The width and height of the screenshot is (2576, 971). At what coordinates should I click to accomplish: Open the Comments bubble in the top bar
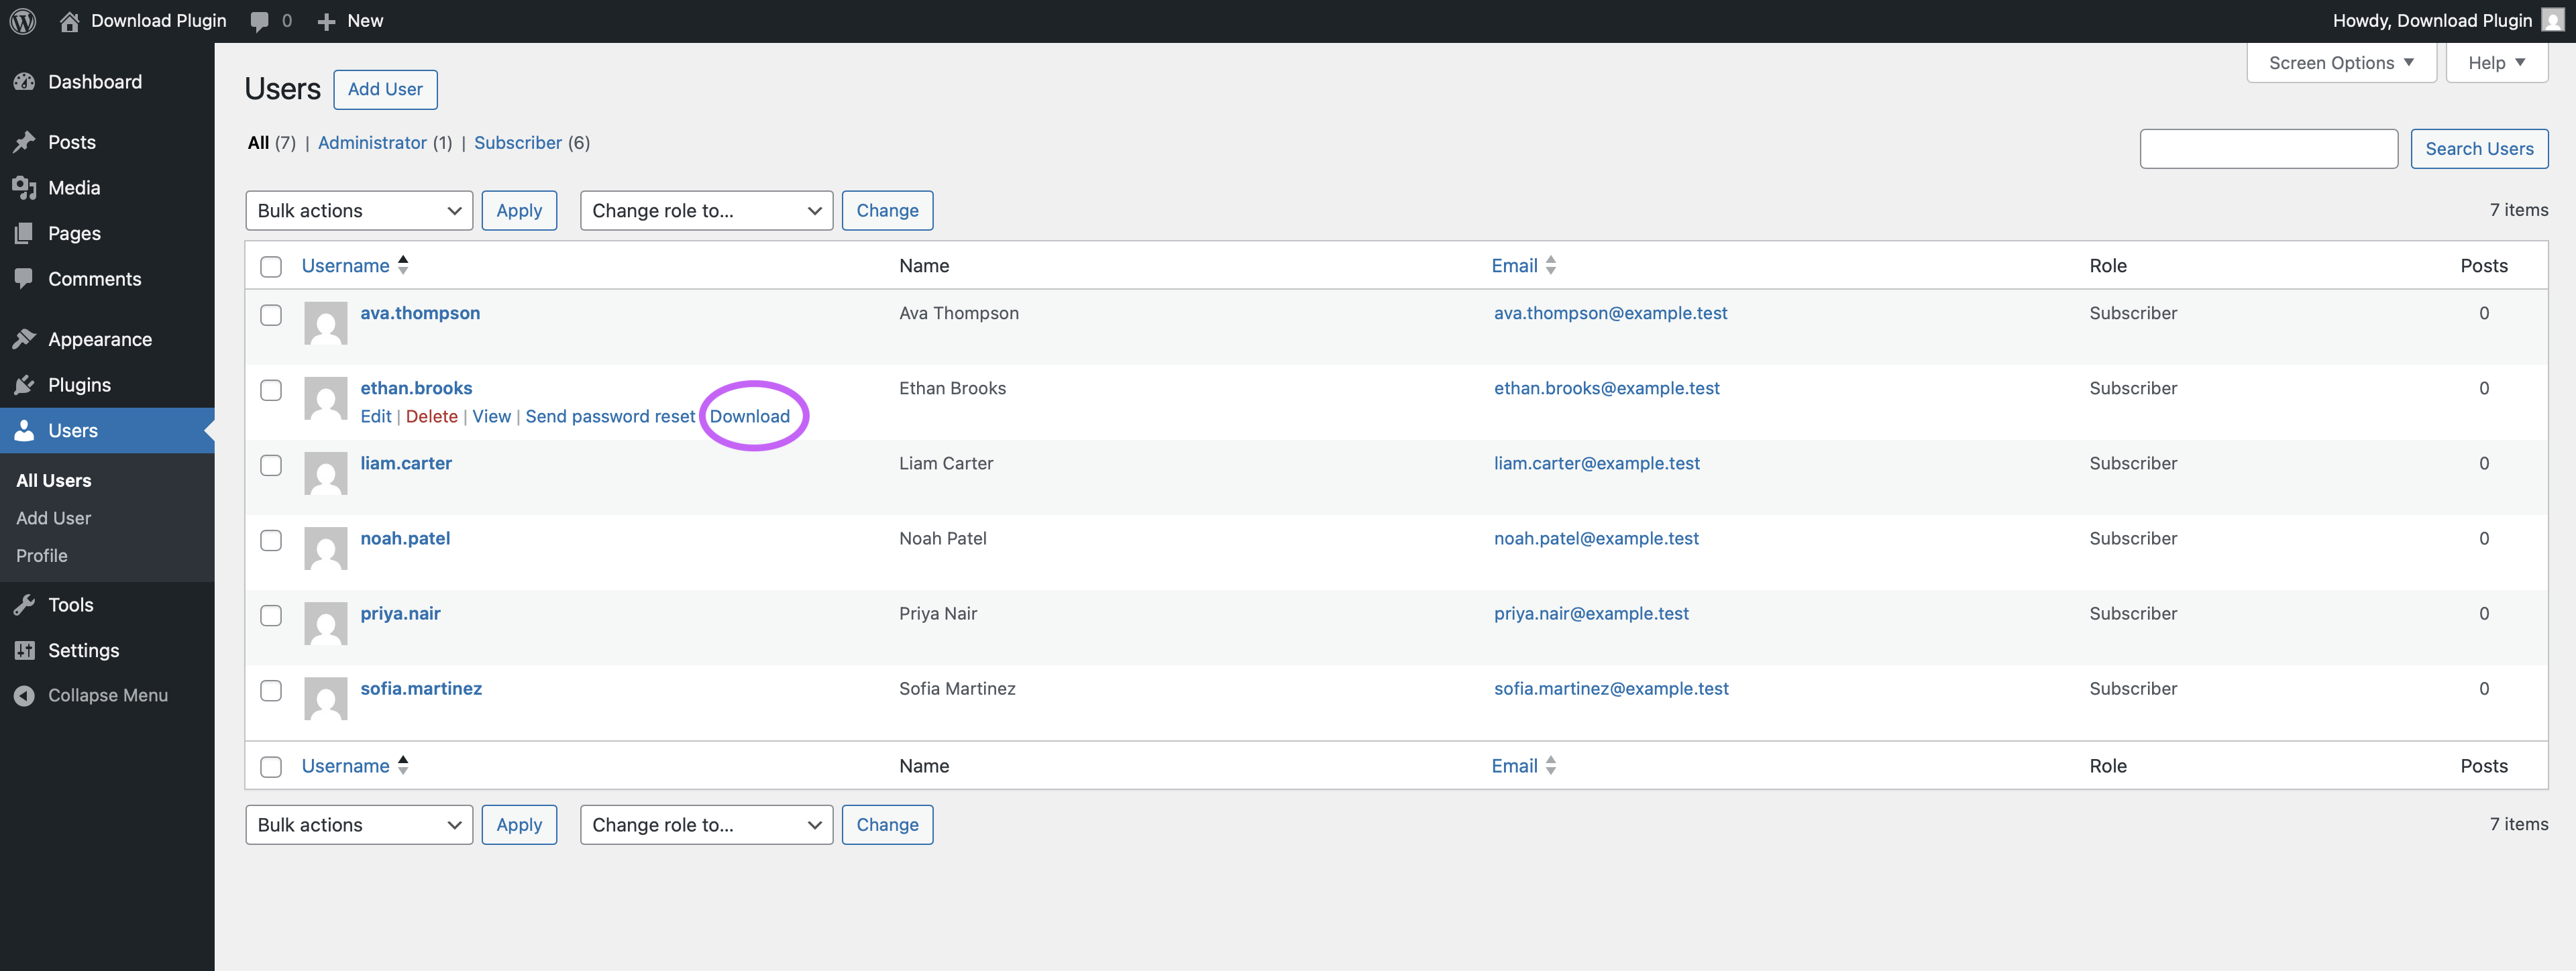pyautogui.click(x=262, y=20)
